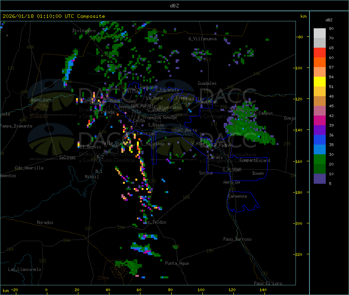Click the 'dBZ' title at top

pos(174,6)
